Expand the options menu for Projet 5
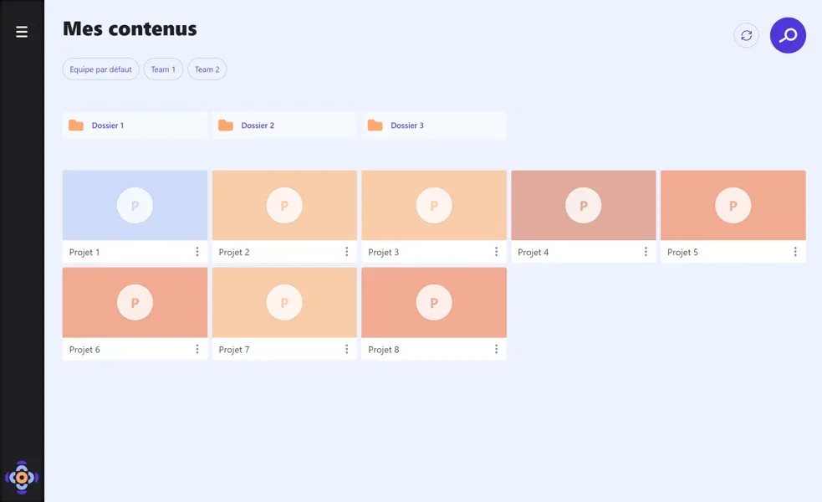 (x=795, y=252)
